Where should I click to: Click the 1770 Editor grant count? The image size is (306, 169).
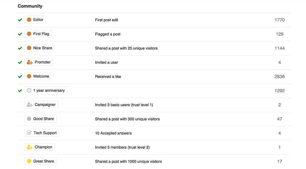[x=279, y=20]
